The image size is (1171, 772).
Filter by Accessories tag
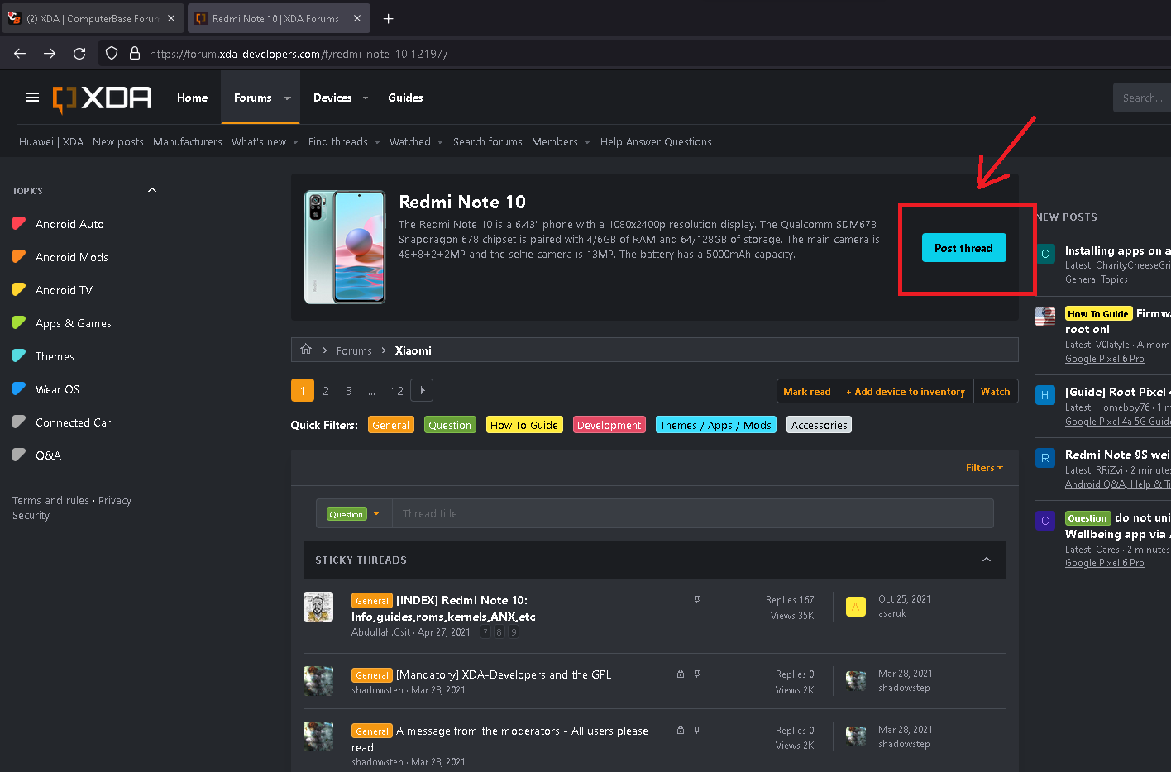click(x=819, y=425)
